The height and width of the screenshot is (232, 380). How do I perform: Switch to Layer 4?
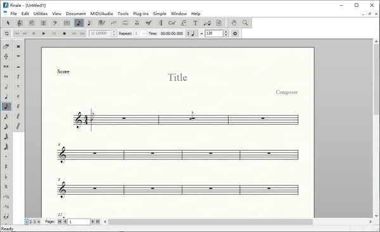tap(38, 222)
